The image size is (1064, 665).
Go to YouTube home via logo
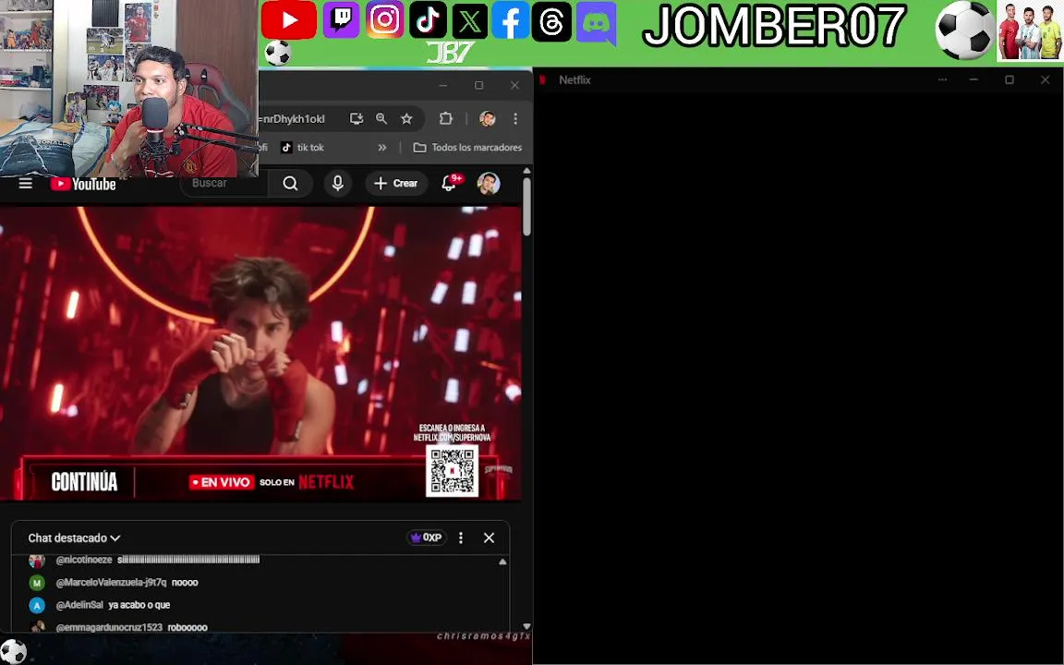[83, 184]
